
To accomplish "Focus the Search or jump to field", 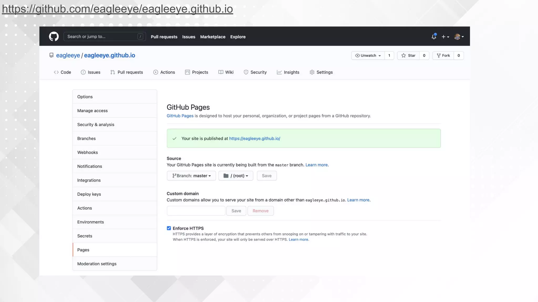I will pyautogui.click(x=105, y=36).
